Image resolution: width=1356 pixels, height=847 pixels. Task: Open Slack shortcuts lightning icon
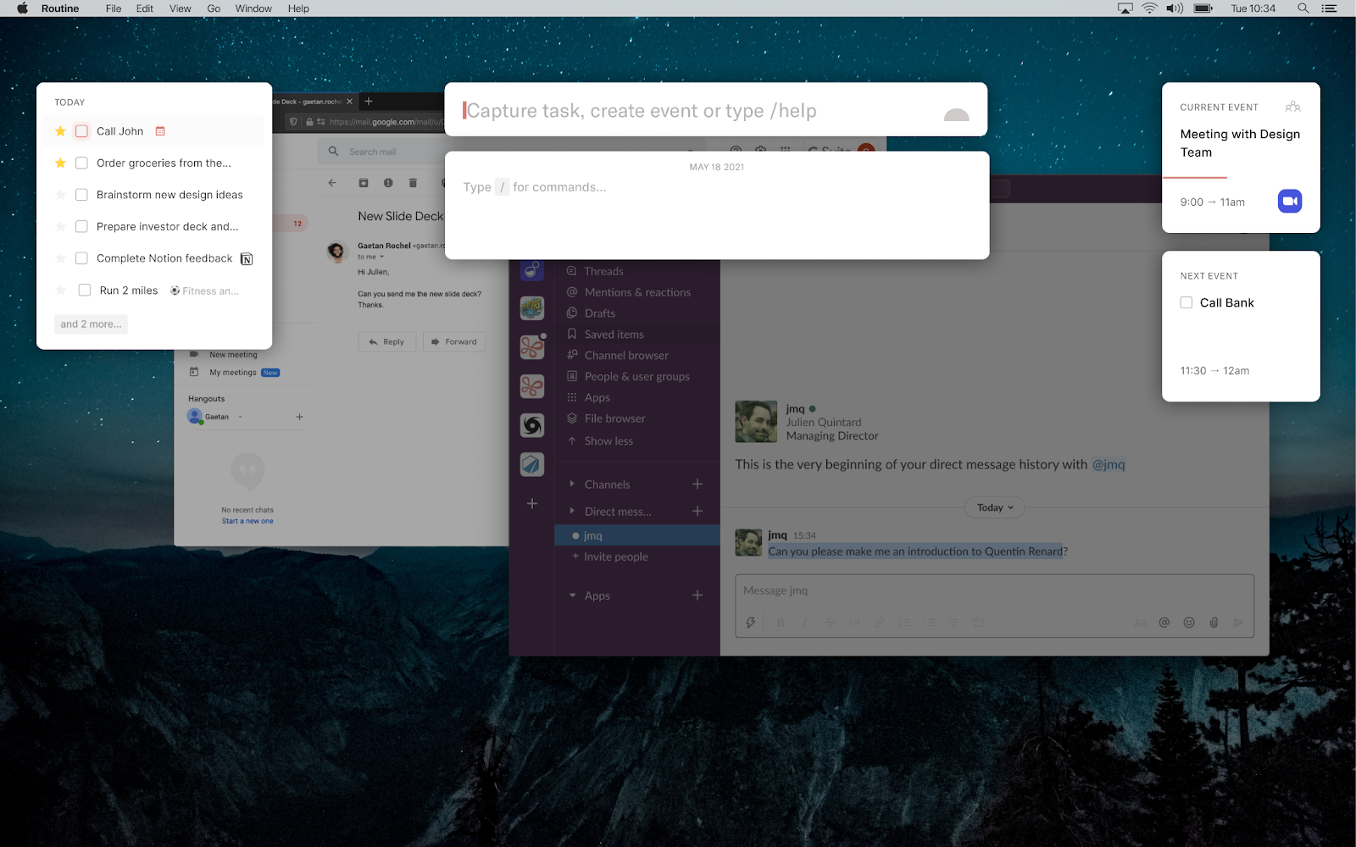pyautogui.click(x=750, y=623)
